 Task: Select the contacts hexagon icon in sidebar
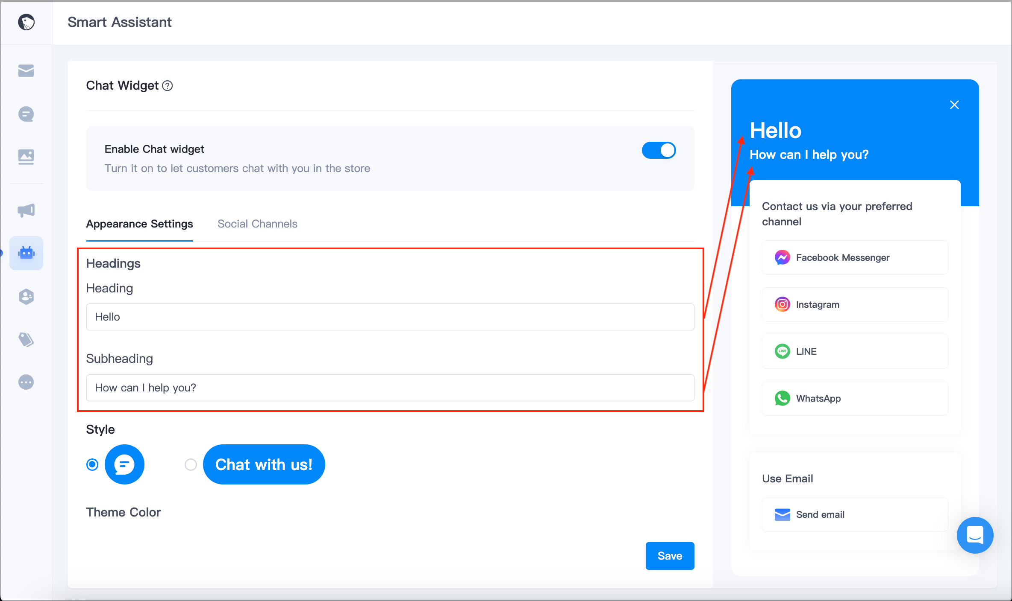coord(26,296)
